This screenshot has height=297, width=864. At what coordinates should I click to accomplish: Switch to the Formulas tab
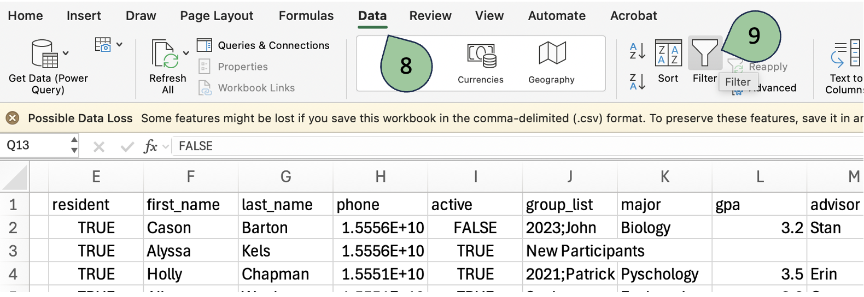306,16
